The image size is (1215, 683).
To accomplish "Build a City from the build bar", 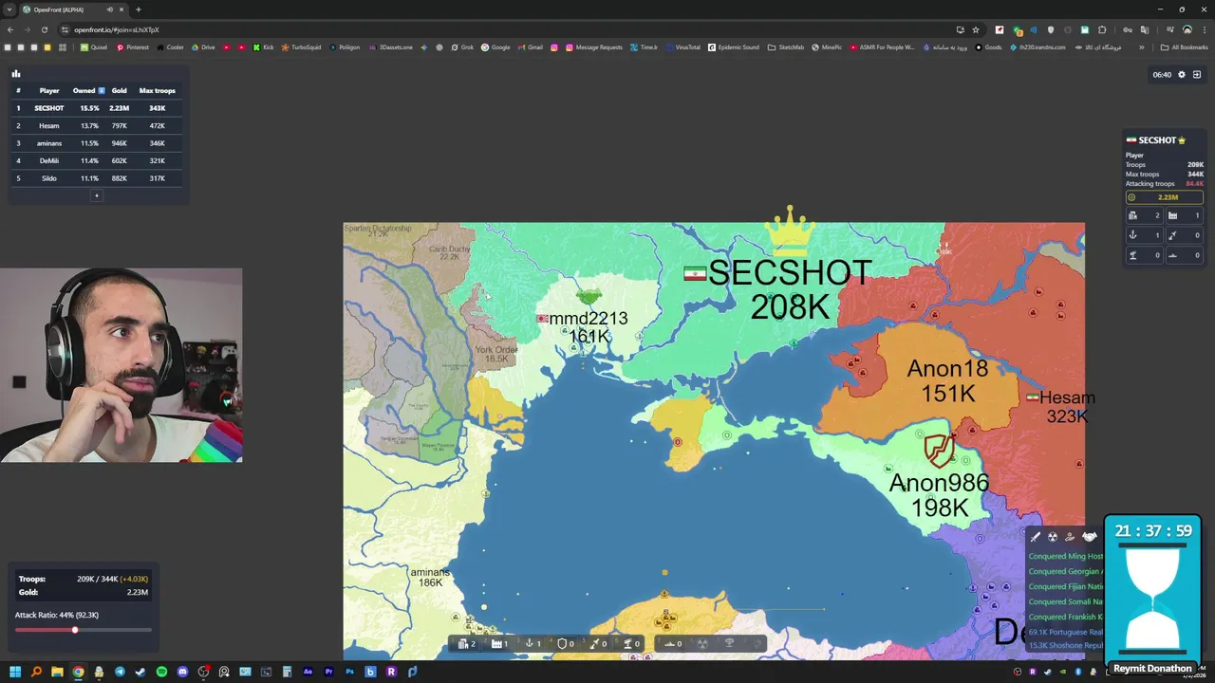I will coord(464,644).
